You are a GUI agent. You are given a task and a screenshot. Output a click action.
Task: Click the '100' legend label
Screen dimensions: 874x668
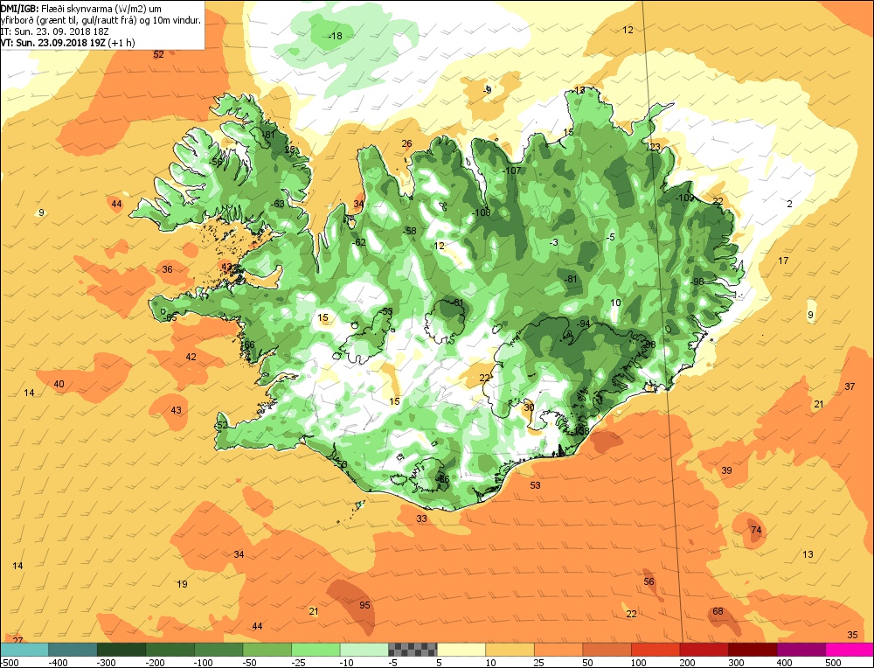[638, 663]
